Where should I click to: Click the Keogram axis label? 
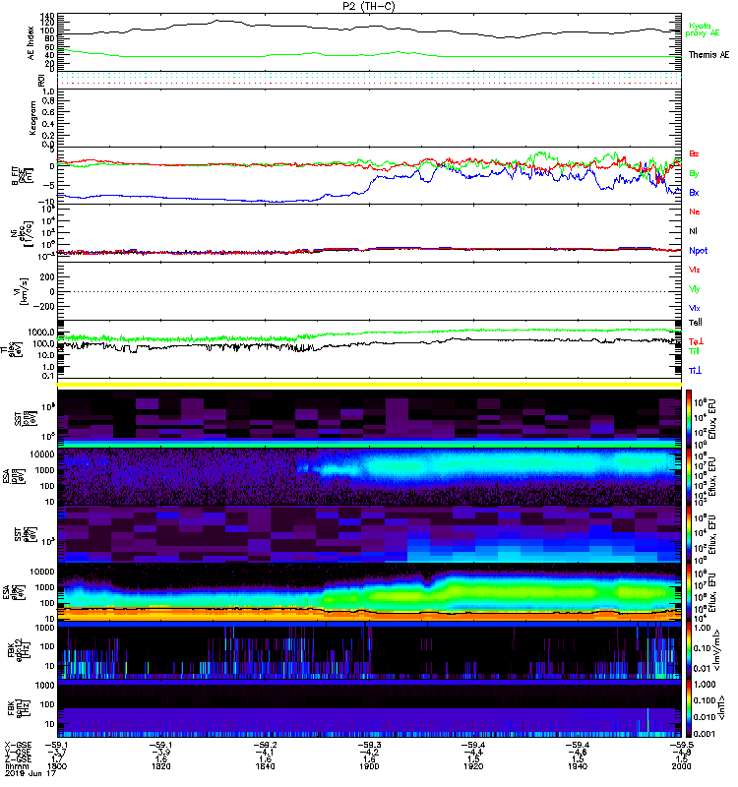pos(32,118)
